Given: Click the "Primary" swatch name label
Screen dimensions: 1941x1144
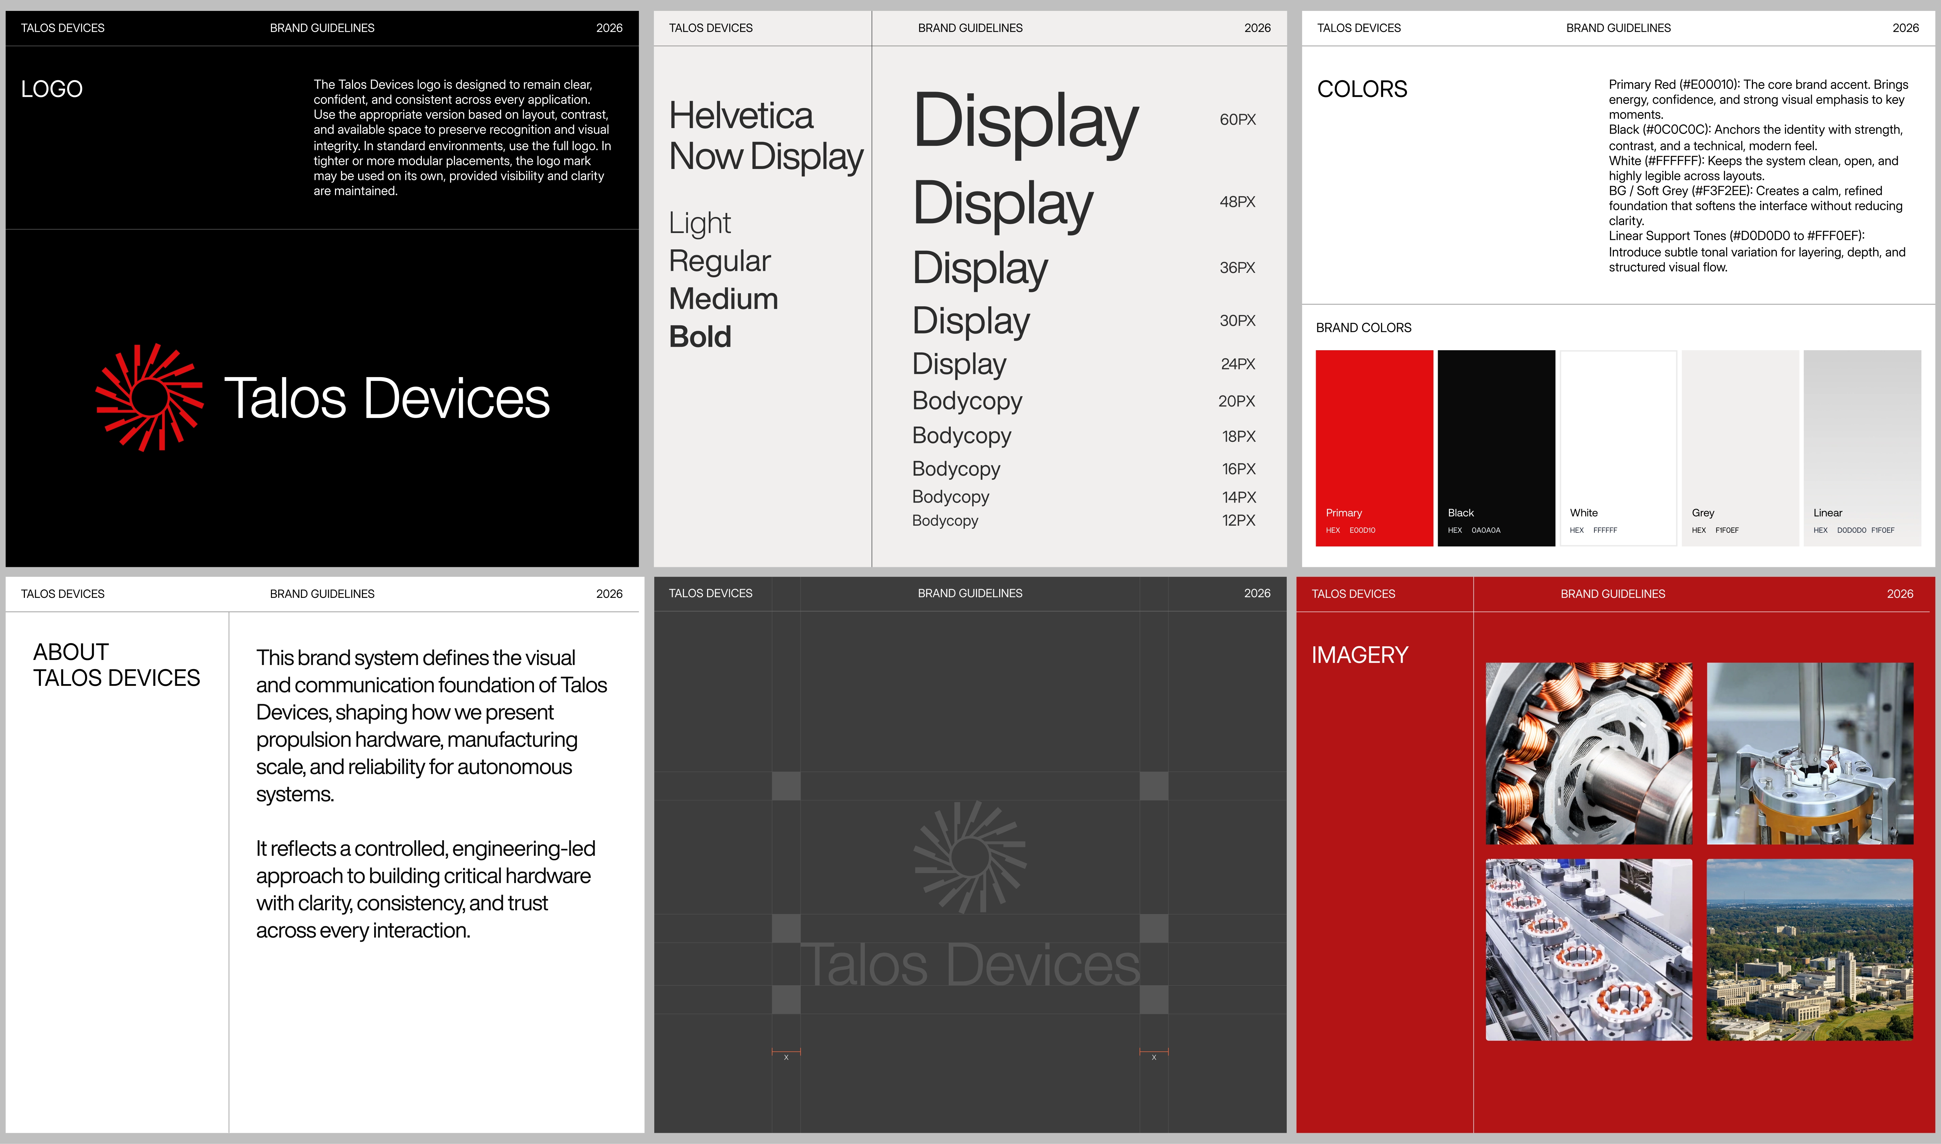Looking at the screenshot, I should (x=1344, y=513).
